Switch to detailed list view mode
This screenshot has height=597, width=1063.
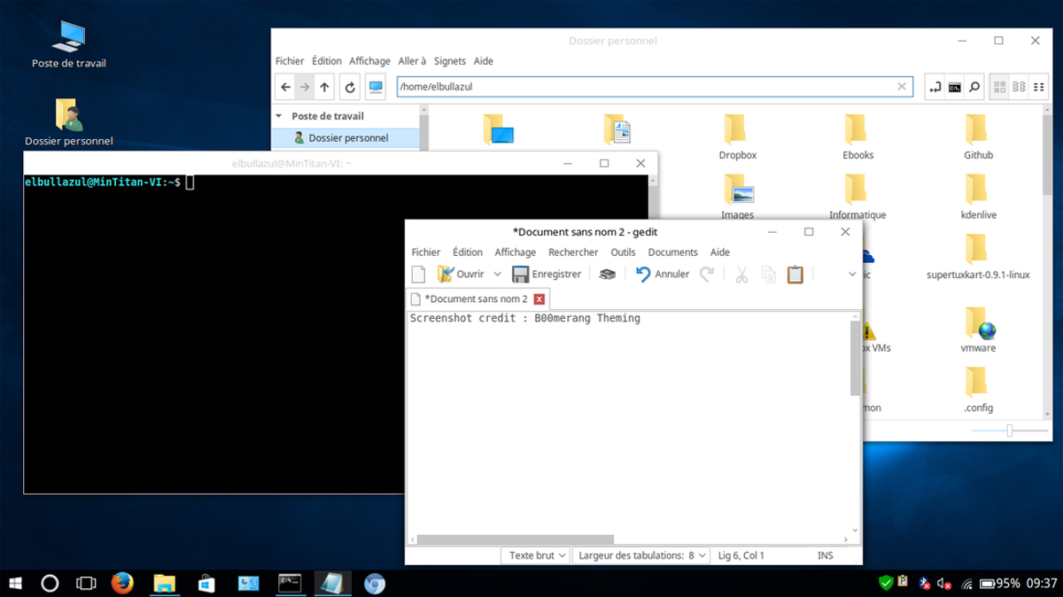click(1038, 87)
